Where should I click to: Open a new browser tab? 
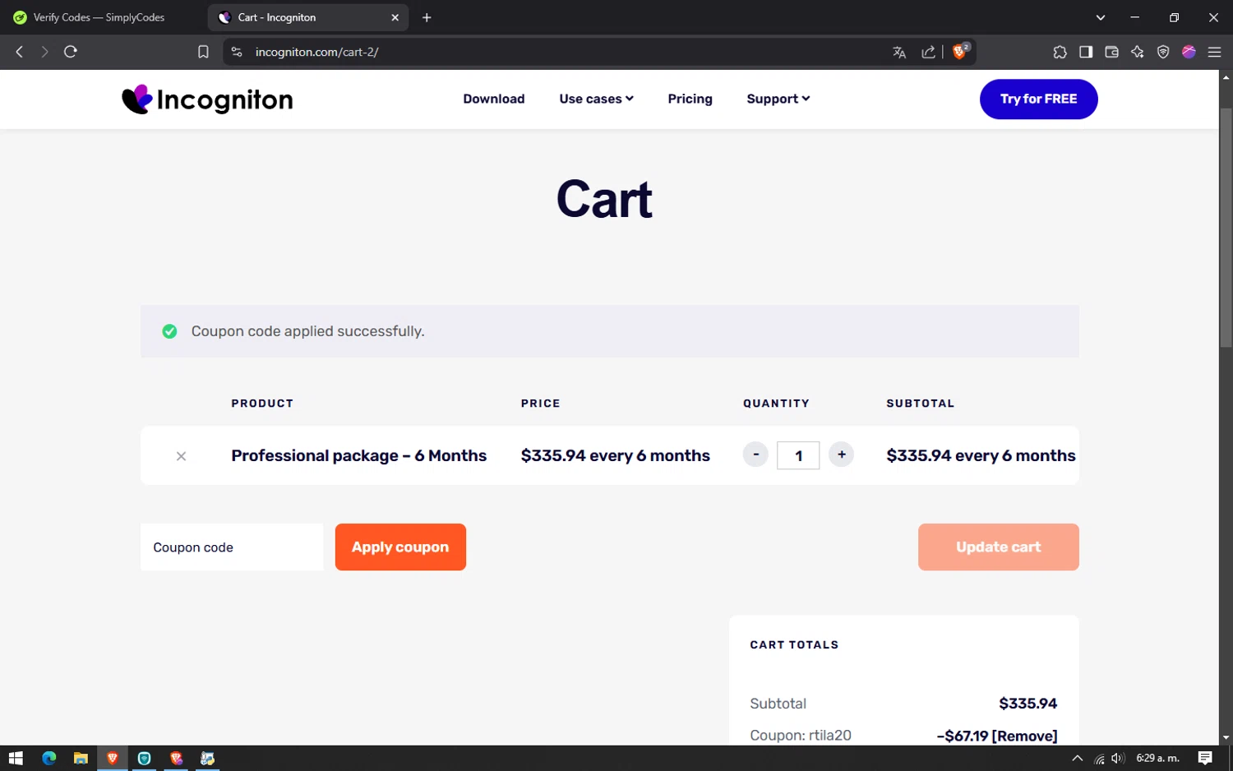(x=427, y=17)
